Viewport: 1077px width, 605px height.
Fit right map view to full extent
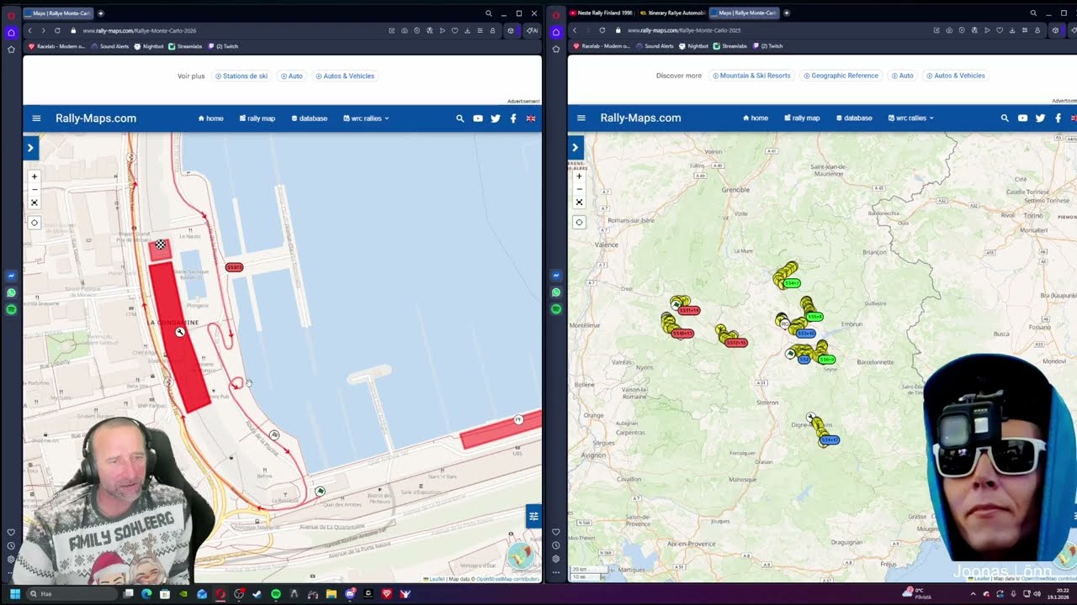click(579, 203)
